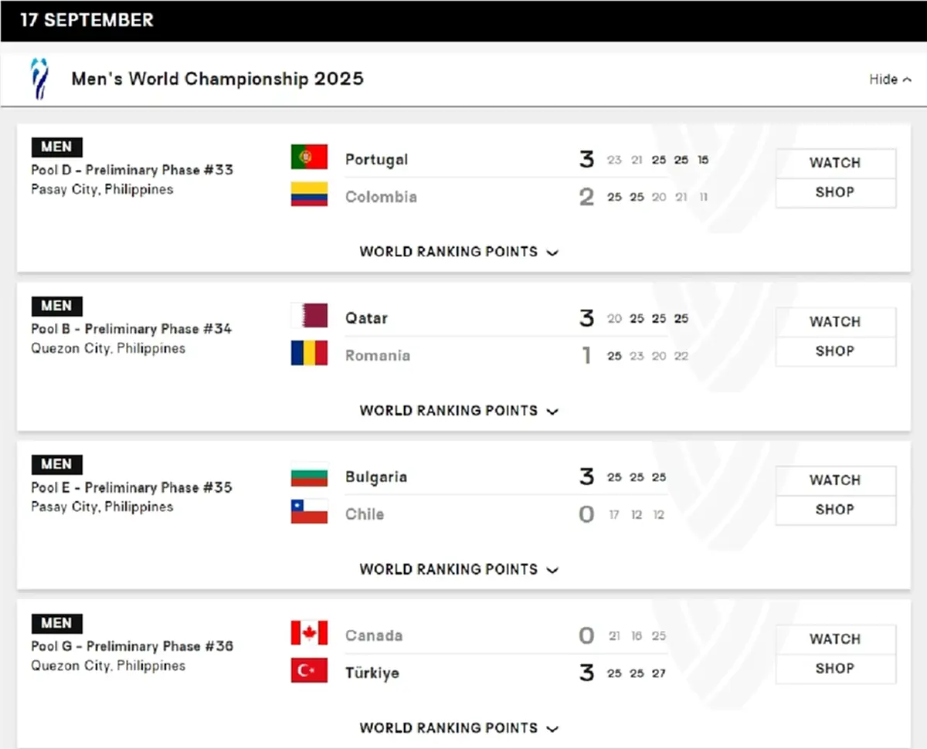927x749 pixels.
Task: Show World Ranking Points for Bulgaria vs Chile
Action: [x=459, y=569]
